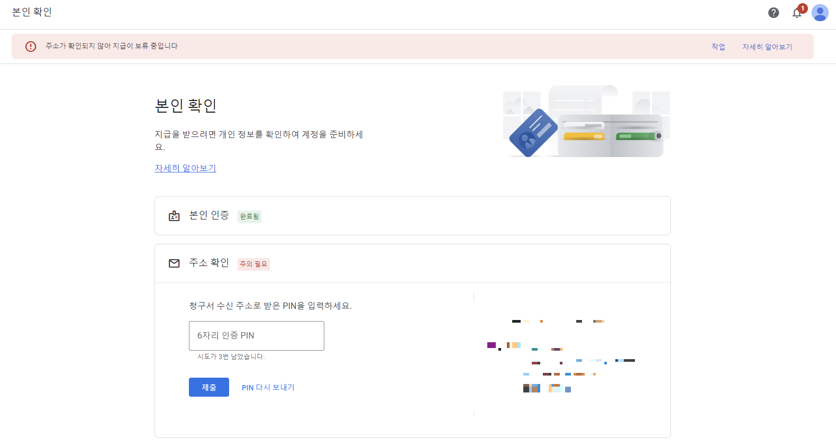Click the large 본인 확인 heading
The image size is (836, 448).
(x=186, y=105)
